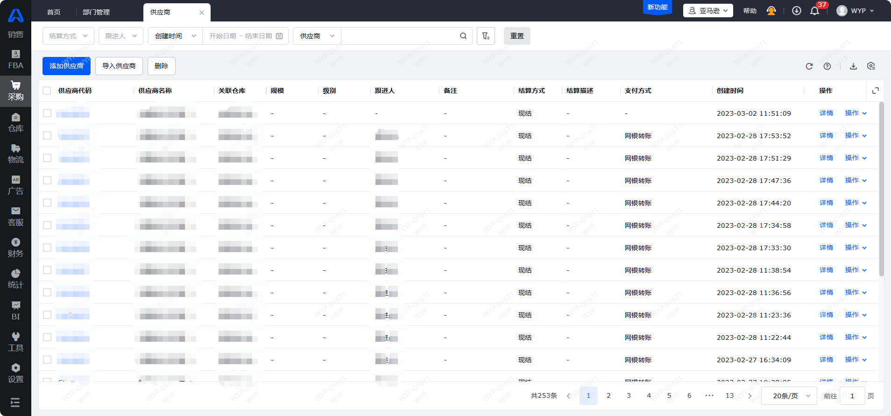Open the 工具 sidebar module
Screen dimensions: 891x416
[x=15, y=341]
